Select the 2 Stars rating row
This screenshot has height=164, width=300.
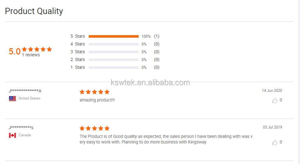tap(78, 60)
